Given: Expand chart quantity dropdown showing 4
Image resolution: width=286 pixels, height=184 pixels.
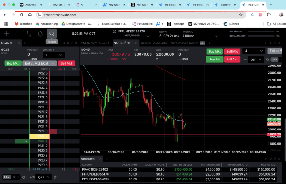Looking at the screenshot, I should click(261, 51).
